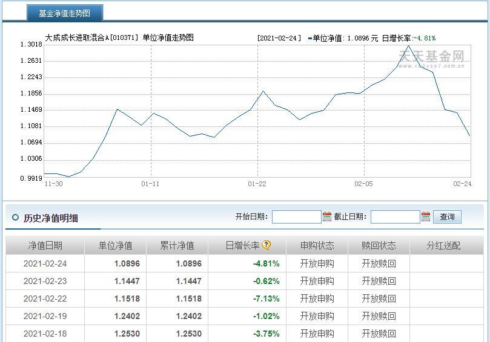Click the help icon beside 日增长率
490x342 pixels.
point(266,245)
